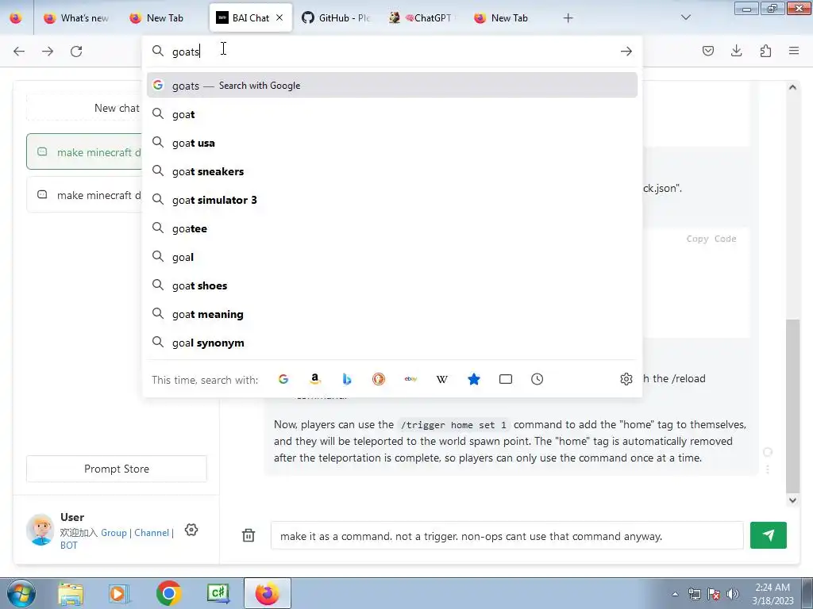Pick the 'goat simulator 3' suggestion
The width and height of the screenshot is (813, 609).
(x=392, y=200)
